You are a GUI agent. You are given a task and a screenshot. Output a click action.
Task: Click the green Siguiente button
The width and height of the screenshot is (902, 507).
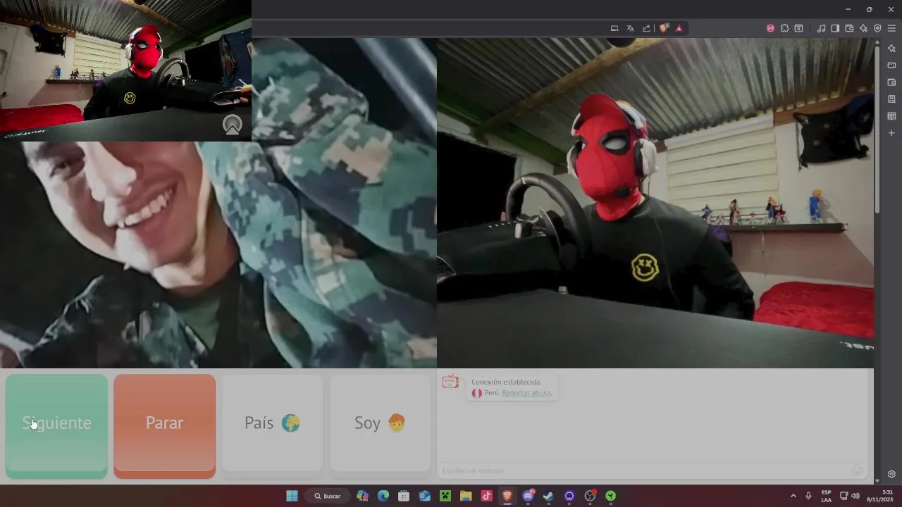coord(56,426)
